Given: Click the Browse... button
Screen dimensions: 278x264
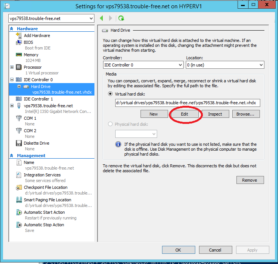Looking at the screenshot, I should pos(246,114).
